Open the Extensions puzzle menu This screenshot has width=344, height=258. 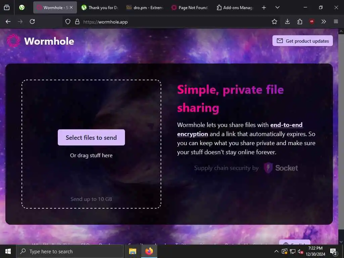[300, 22]
